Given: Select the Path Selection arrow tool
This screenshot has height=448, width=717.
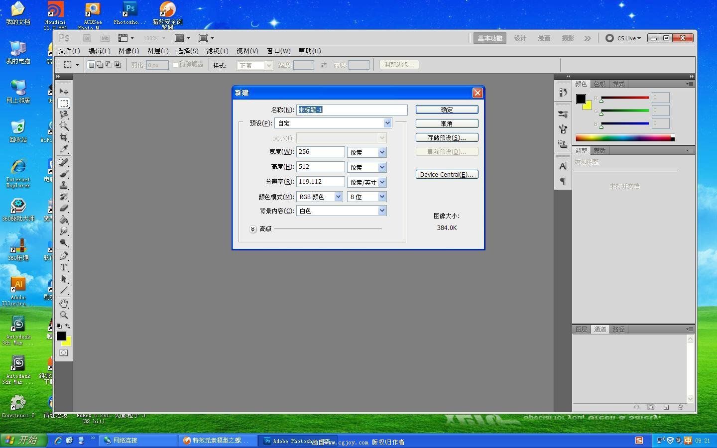Looking at the screenshot, I should 64,279.
